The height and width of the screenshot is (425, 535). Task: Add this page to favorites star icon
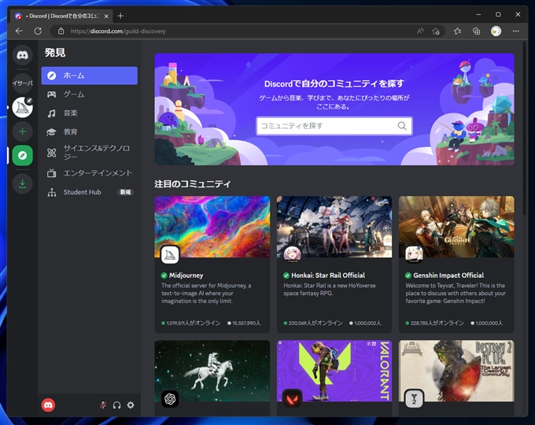coord(436,31)
